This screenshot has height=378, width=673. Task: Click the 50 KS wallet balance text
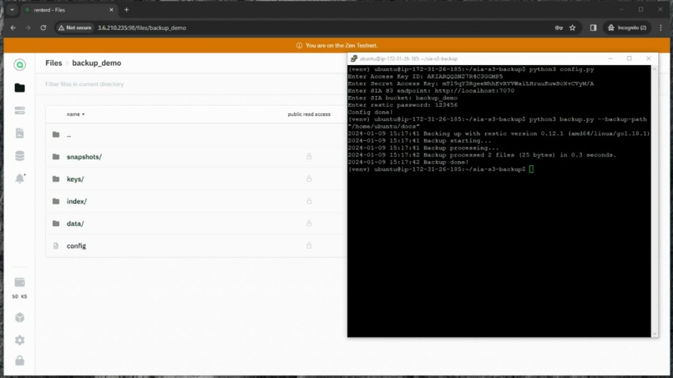click(19, 296)
